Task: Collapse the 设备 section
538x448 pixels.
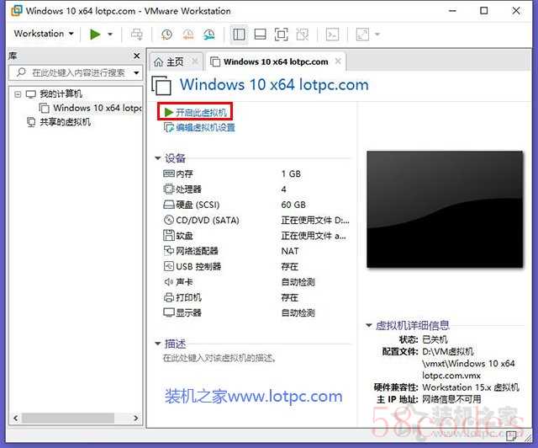Action: pos(158,158)
